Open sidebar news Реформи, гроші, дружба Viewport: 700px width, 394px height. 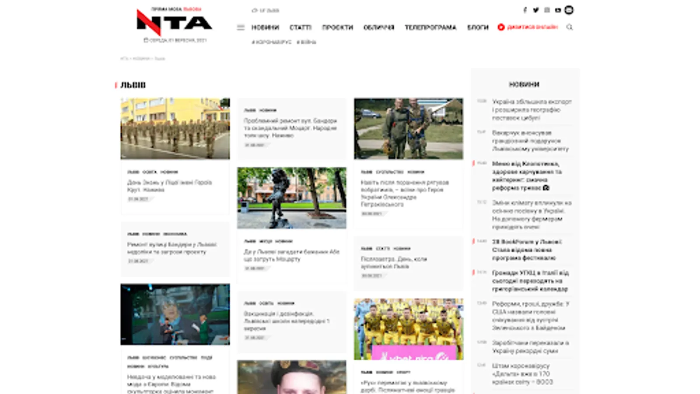531,316
